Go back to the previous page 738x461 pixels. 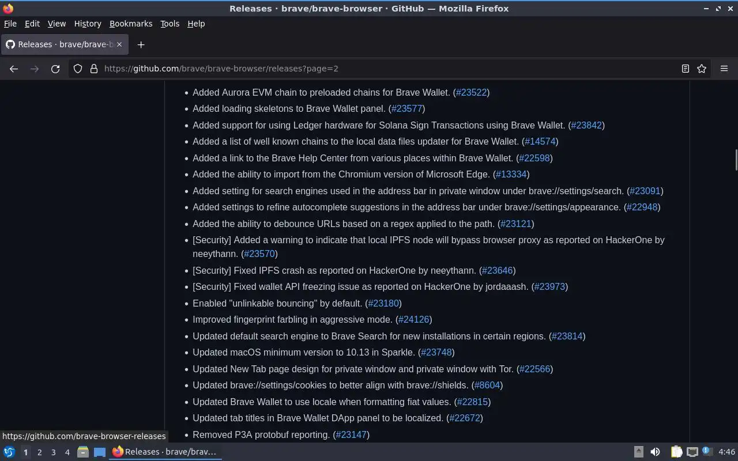point(14,69)
